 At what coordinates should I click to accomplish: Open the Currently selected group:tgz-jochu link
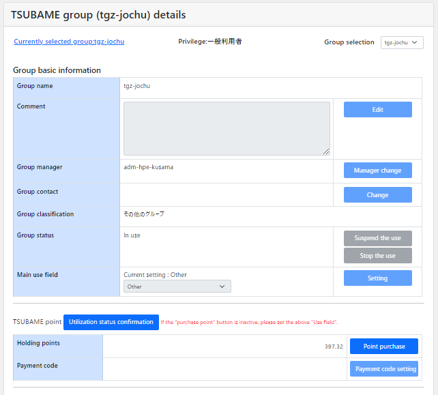point(69,42)
